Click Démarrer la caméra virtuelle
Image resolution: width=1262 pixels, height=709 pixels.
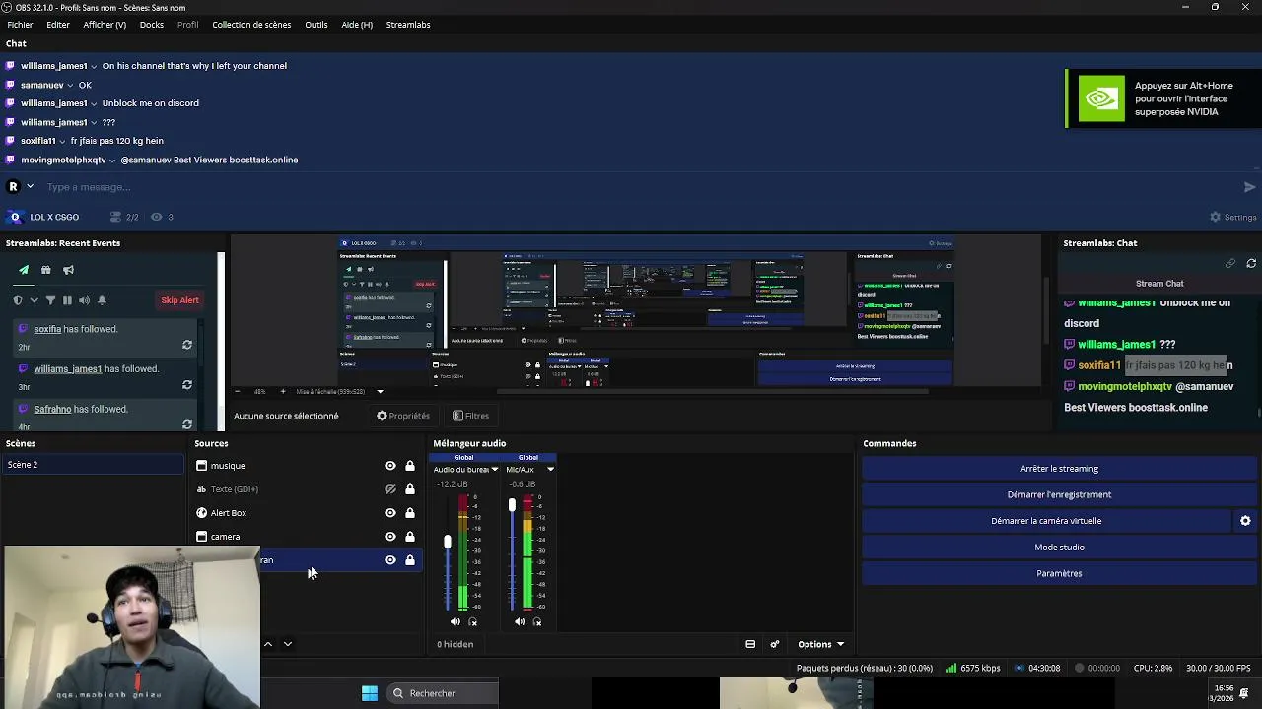1047,521
